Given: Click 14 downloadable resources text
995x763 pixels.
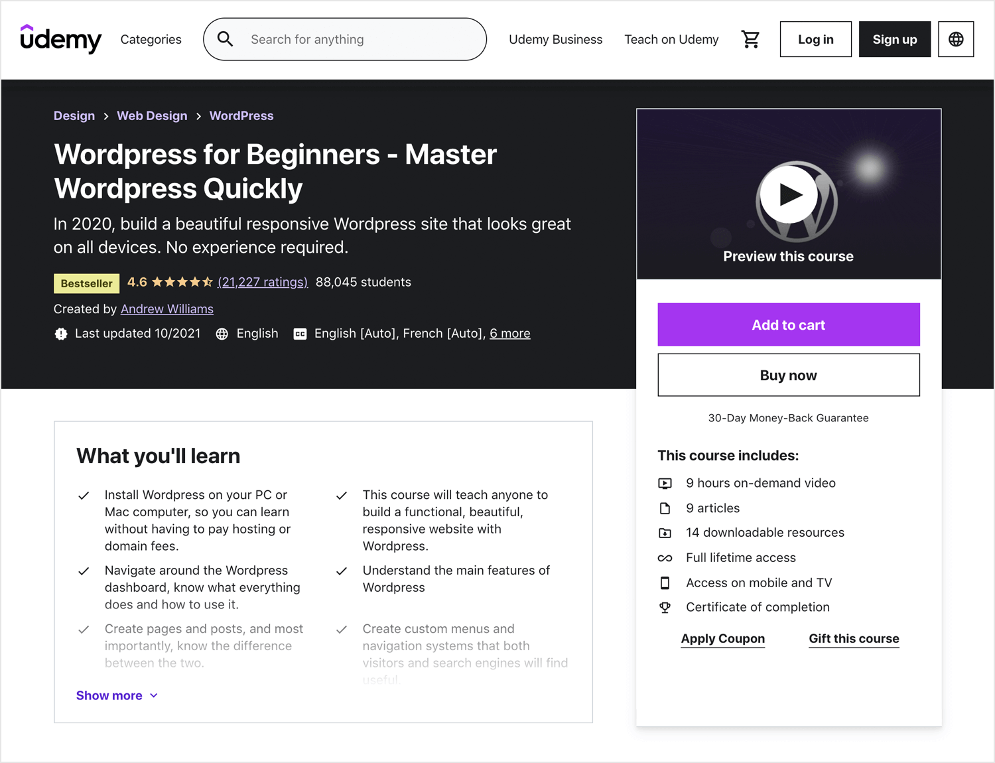Looking at the screenshot, I should (x=765, y=533).
